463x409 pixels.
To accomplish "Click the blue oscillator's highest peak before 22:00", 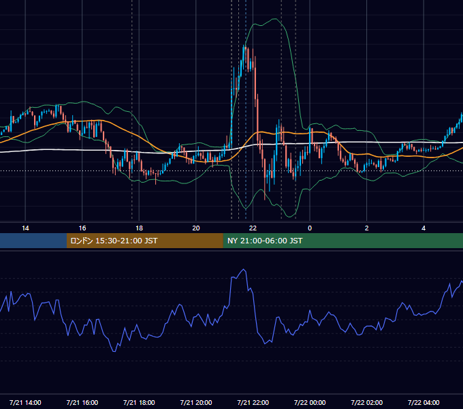I will point(244,269).
